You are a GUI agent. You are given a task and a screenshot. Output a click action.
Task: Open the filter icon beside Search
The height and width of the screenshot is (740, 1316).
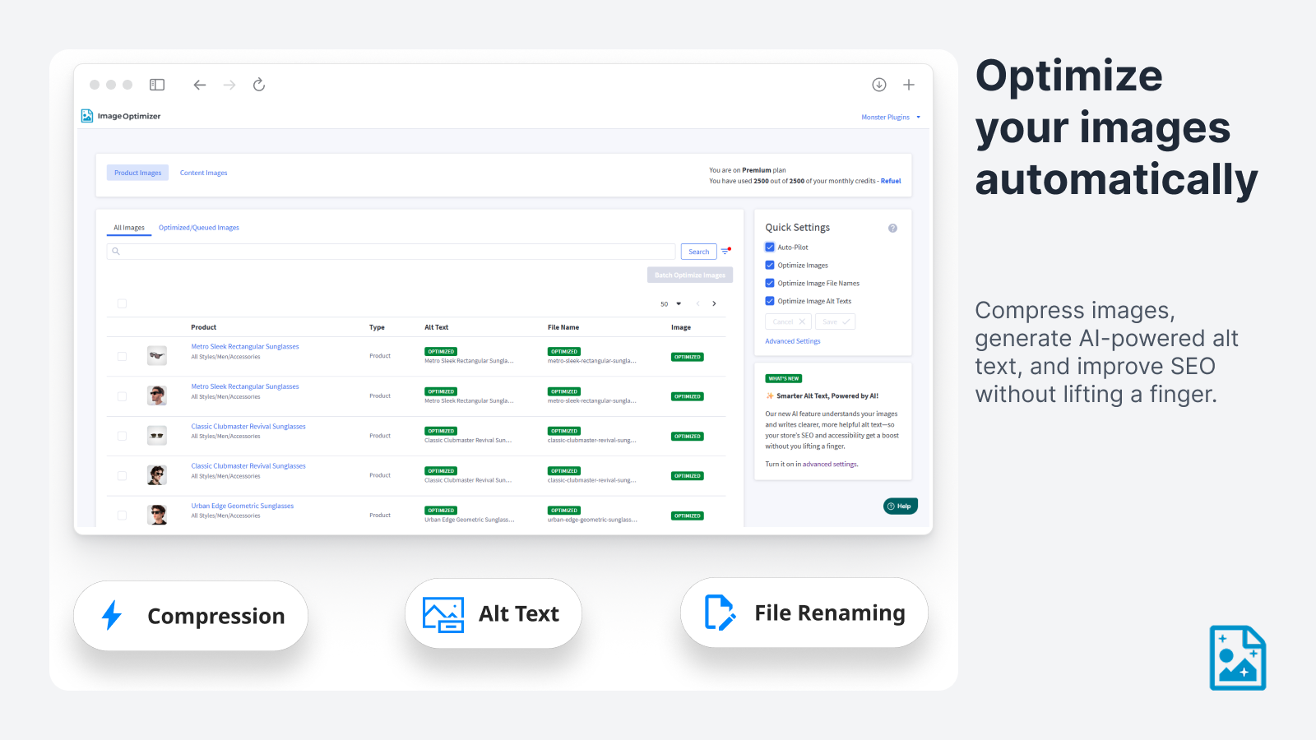pos(726,251)
